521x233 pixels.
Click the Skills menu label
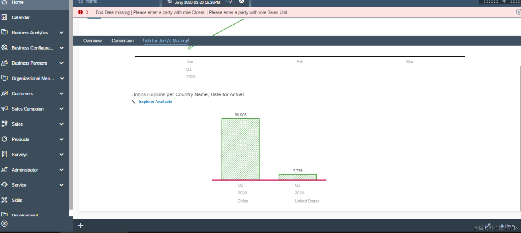tap(17, 200)
